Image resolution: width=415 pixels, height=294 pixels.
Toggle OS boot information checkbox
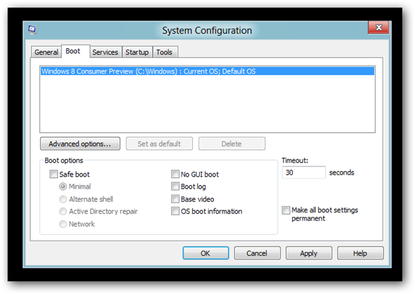click(x=176, y=211)
